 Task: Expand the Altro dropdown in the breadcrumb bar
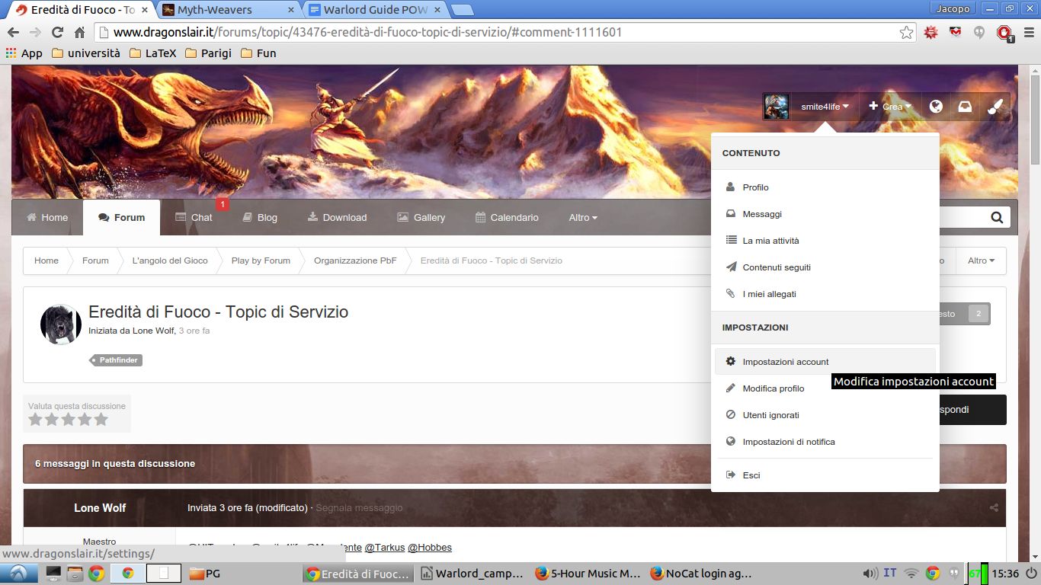pyautogui.click(x=982, y=261)
